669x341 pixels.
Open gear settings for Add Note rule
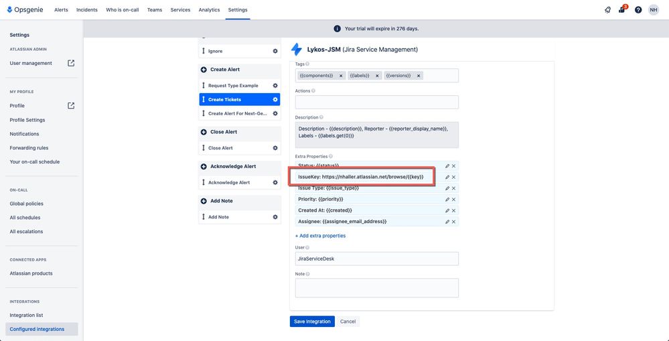pos(275,217)
